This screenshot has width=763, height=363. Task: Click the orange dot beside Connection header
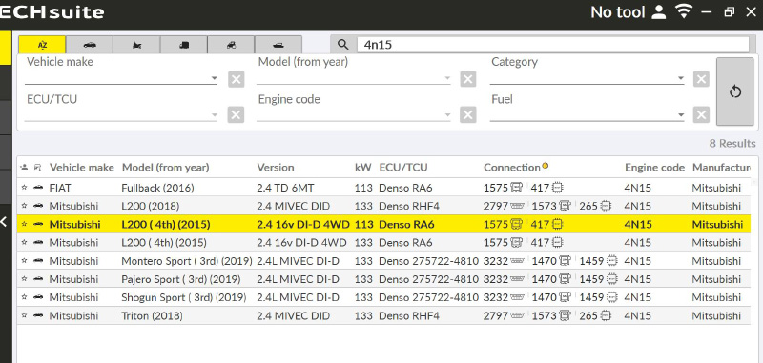[x=546, y=166]
